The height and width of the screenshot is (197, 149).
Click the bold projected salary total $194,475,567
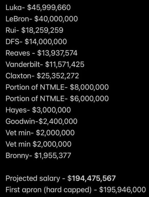pos(91,178)
